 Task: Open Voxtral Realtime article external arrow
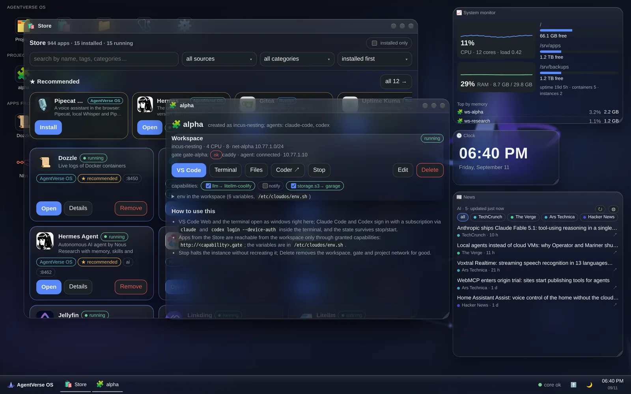tap(615, 270)
